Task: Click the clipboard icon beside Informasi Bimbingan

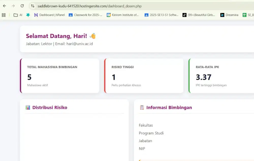Action: click(142, 107)
